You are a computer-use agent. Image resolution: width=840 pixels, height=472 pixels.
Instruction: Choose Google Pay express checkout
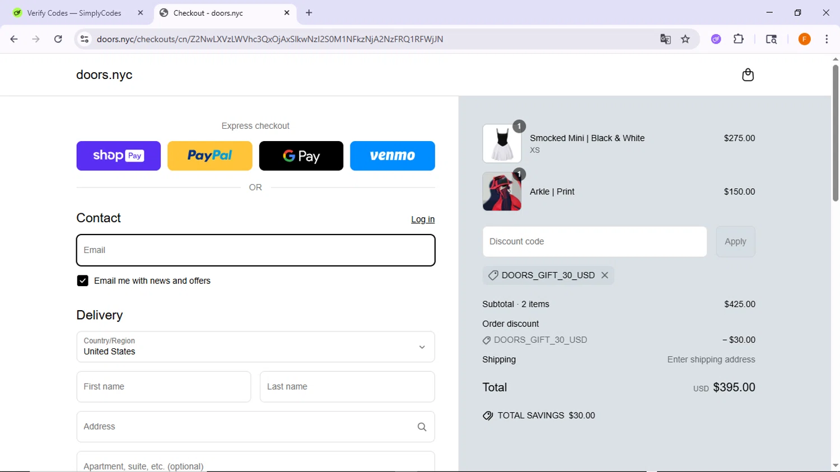pos(301,156)
